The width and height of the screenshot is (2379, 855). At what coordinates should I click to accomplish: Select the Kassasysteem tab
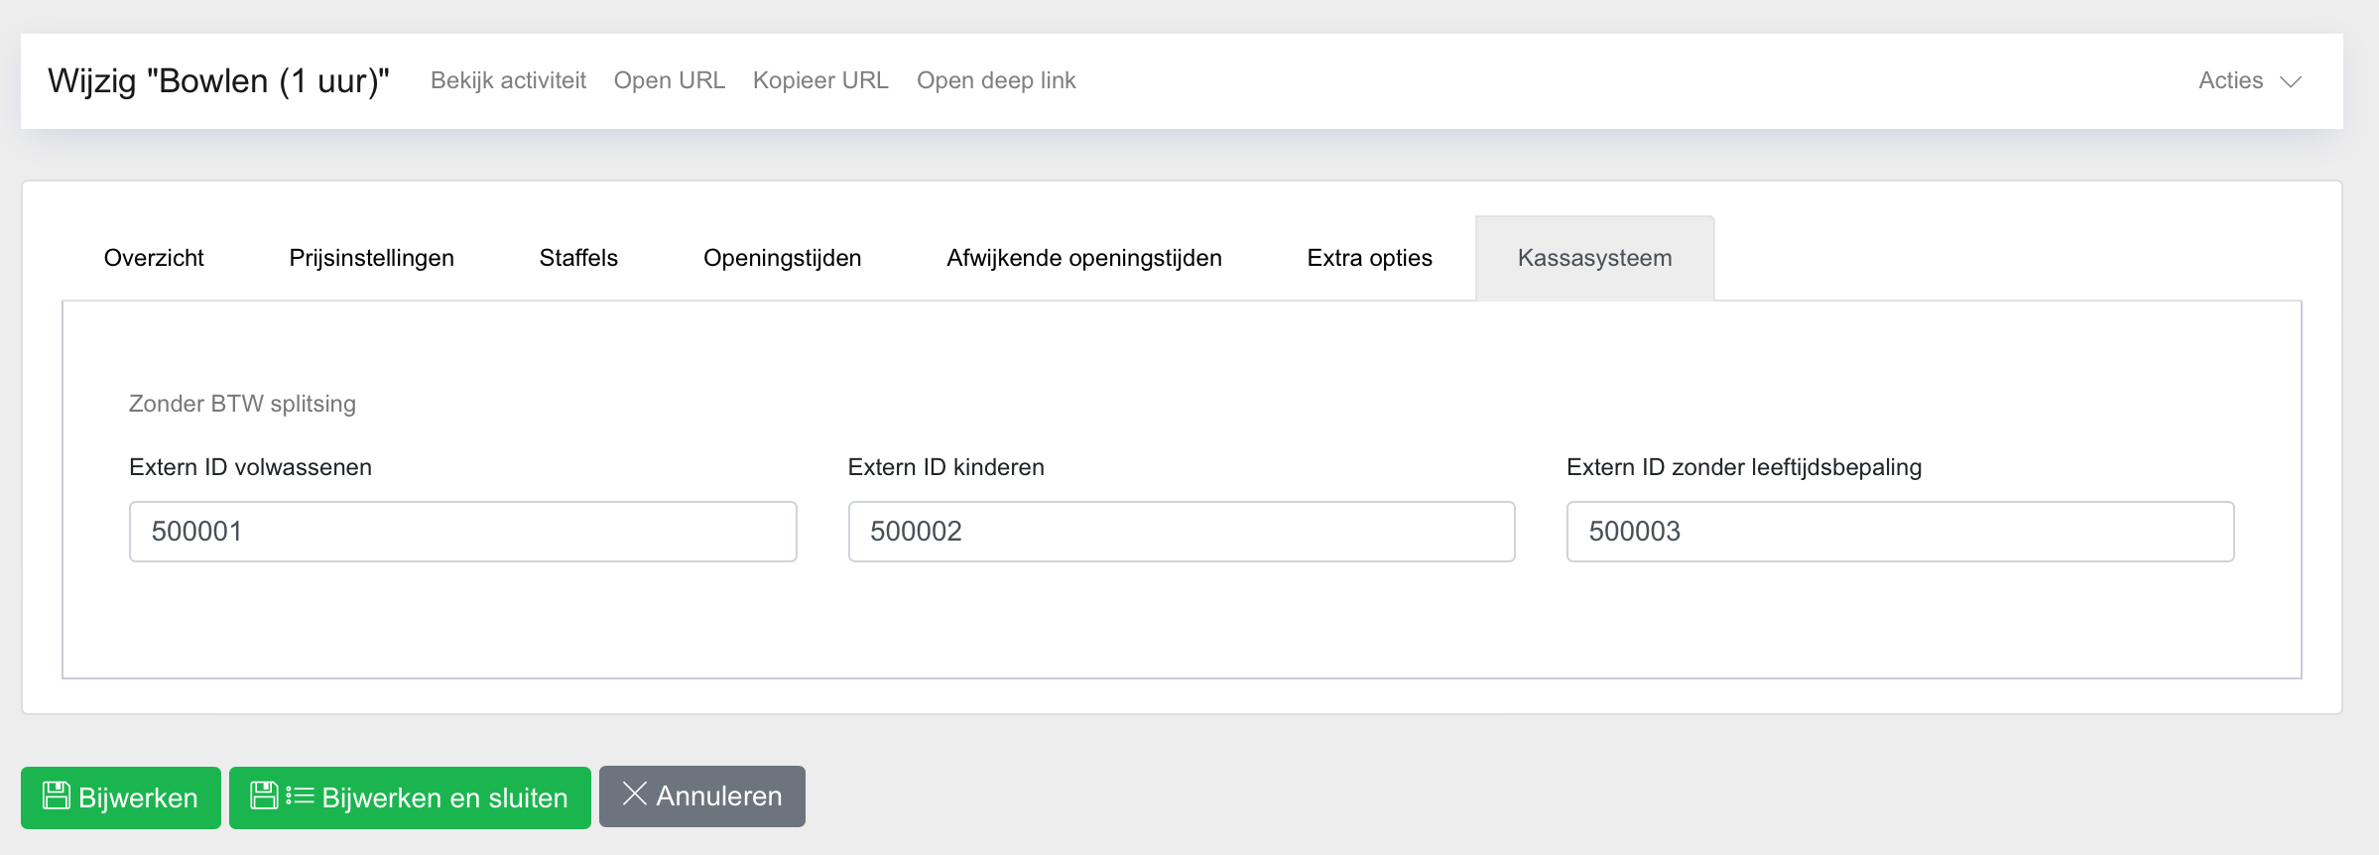click(1594, 258)
